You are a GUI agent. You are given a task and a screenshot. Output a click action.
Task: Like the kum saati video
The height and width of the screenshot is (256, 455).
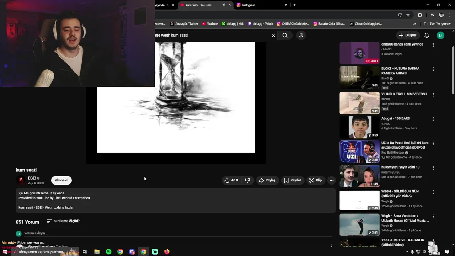[231, 180]
